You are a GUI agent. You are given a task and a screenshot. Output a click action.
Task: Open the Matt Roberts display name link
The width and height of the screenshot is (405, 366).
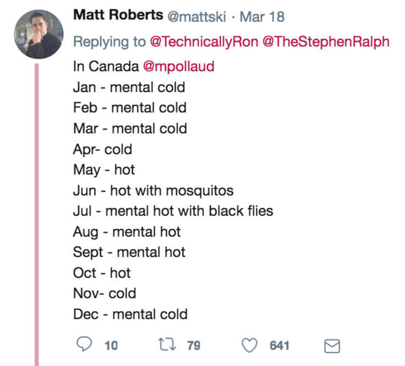click(x=118, y=16)
